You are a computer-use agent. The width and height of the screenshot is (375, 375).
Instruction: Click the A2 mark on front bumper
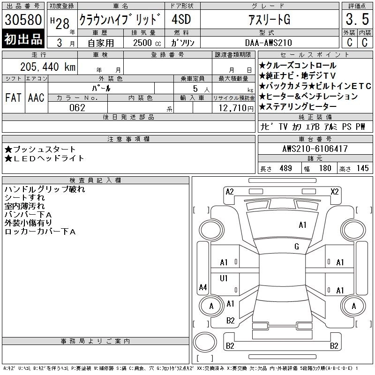230,192
